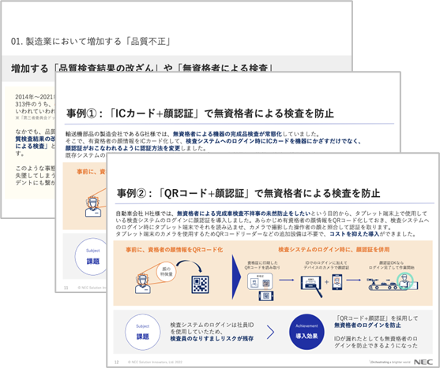Click the arrow between 資格証 card and tablet icon
This screenshot has height=368, width=440.
(x=287, y=280)
